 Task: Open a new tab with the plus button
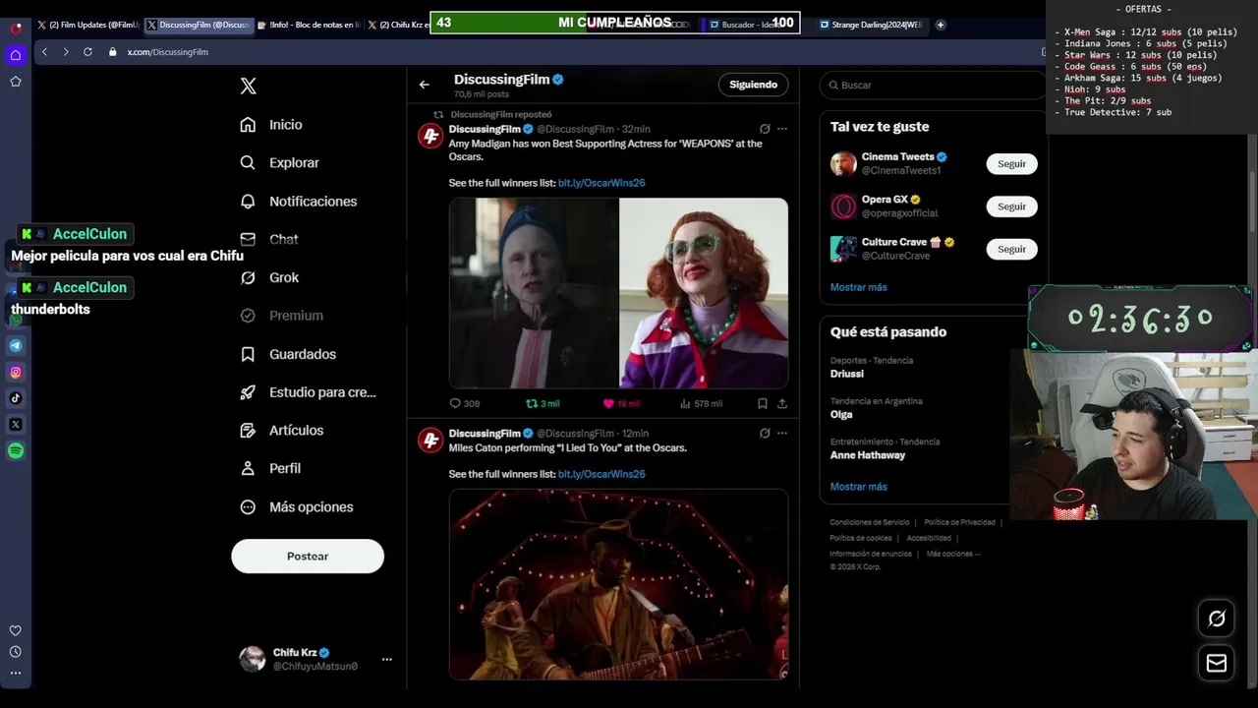coord(941,25)
